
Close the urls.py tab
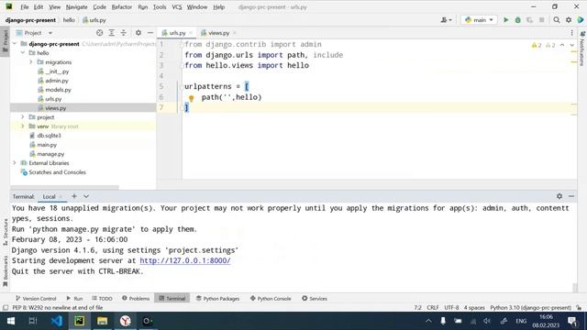(x=191, y=33)
